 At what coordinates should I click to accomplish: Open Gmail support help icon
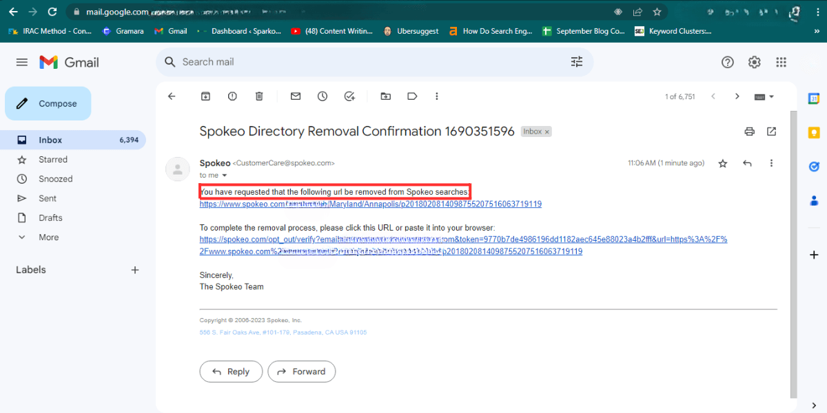pos(728,62)
